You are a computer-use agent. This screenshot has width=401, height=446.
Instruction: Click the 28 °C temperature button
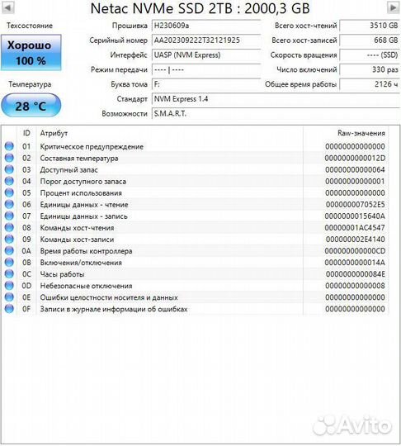pos(31,106)
